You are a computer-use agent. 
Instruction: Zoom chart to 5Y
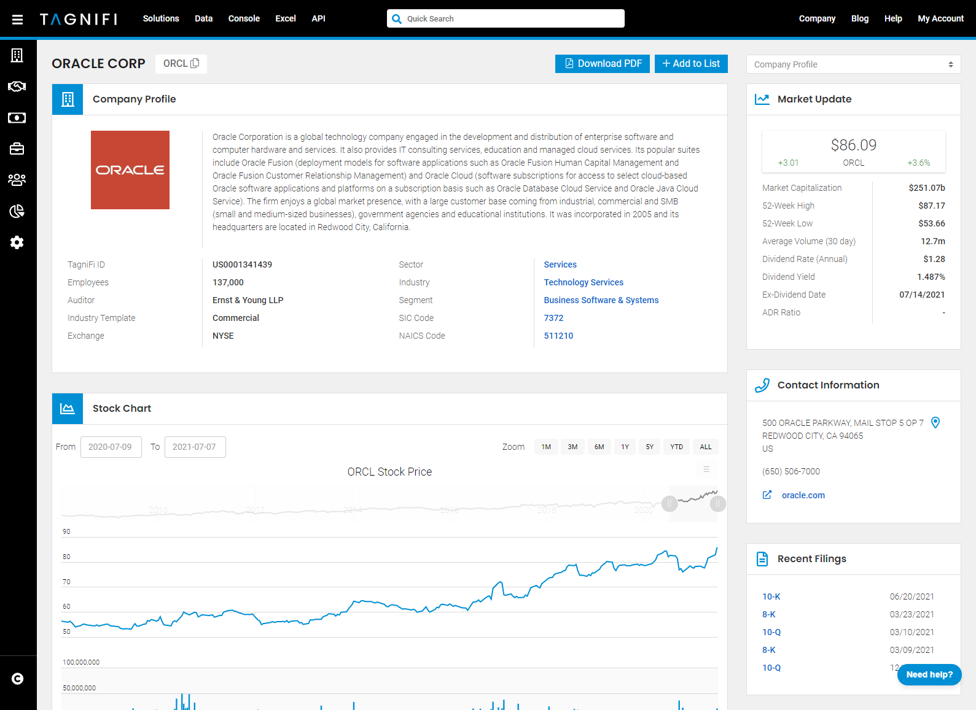pyautogui.click(x=650, y=447)
